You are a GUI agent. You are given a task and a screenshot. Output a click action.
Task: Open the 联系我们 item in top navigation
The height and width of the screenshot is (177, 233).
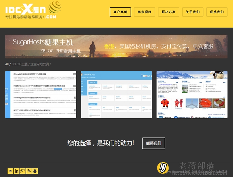tap(217, 12)
